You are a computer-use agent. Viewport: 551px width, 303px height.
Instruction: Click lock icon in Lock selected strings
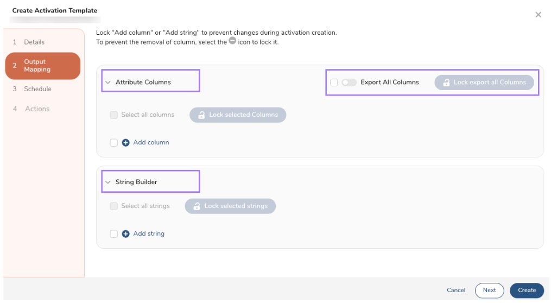(x=196, y=206)
